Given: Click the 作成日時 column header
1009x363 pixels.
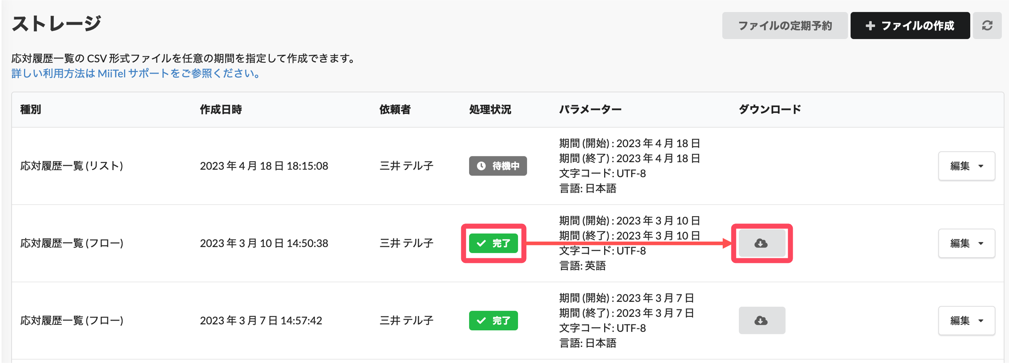Looking at the screenshot, I should point(221,109).
